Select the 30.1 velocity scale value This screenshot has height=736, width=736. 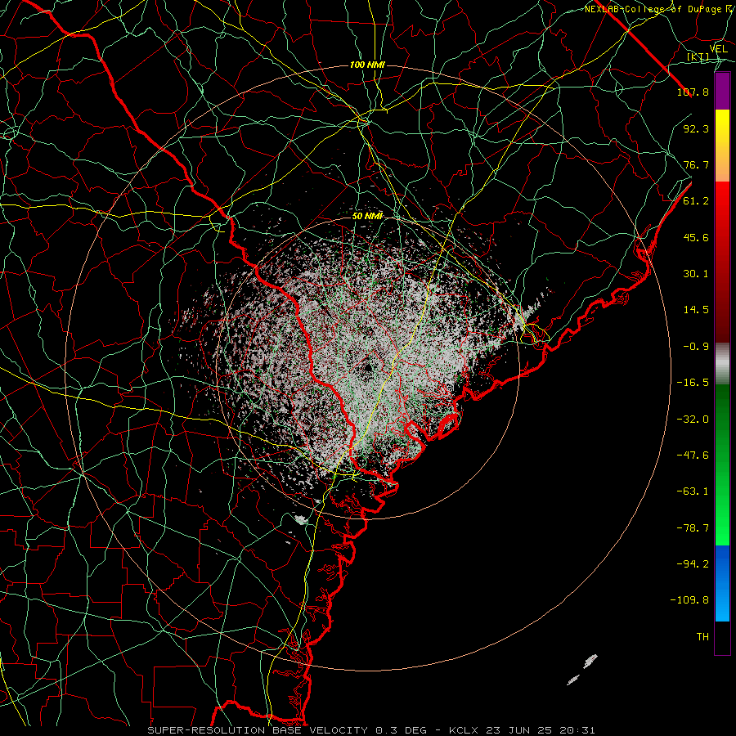click(x=696, y=274)
